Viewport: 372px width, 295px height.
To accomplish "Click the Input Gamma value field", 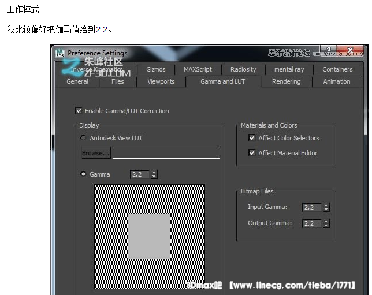I will pyautogui.click(x=312, y=207).
